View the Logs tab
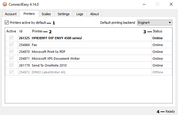This screenshot has height=115, width=178. pos(80,14)
